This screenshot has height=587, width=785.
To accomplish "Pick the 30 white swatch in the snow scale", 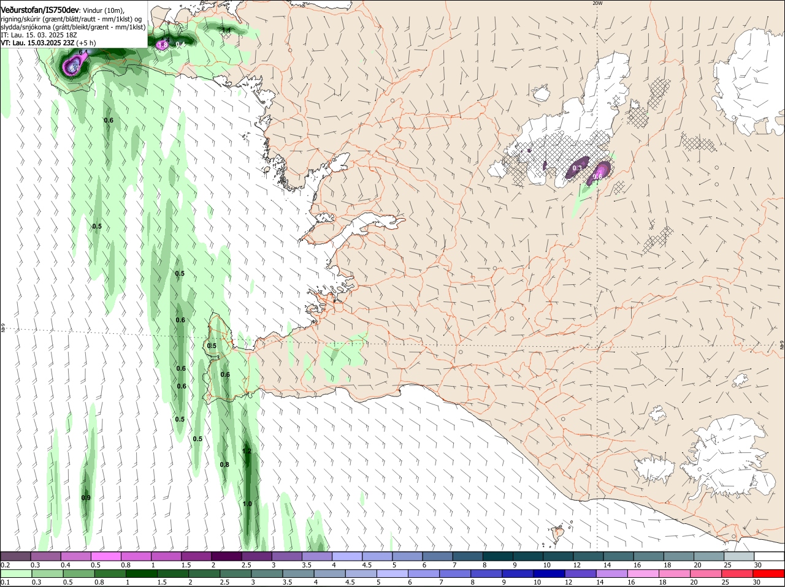I will click(x=768, y=556).
